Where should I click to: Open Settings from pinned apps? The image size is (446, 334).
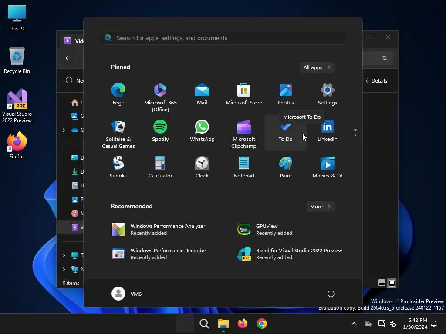point(328,94)
